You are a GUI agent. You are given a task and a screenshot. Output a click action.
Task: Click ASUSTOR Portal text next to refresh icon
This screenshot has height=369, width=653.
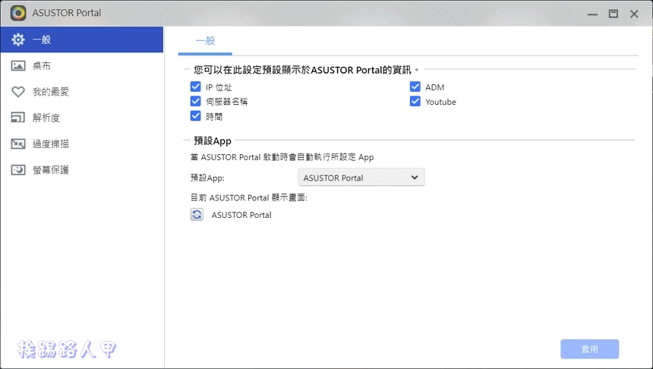[241, 215]
